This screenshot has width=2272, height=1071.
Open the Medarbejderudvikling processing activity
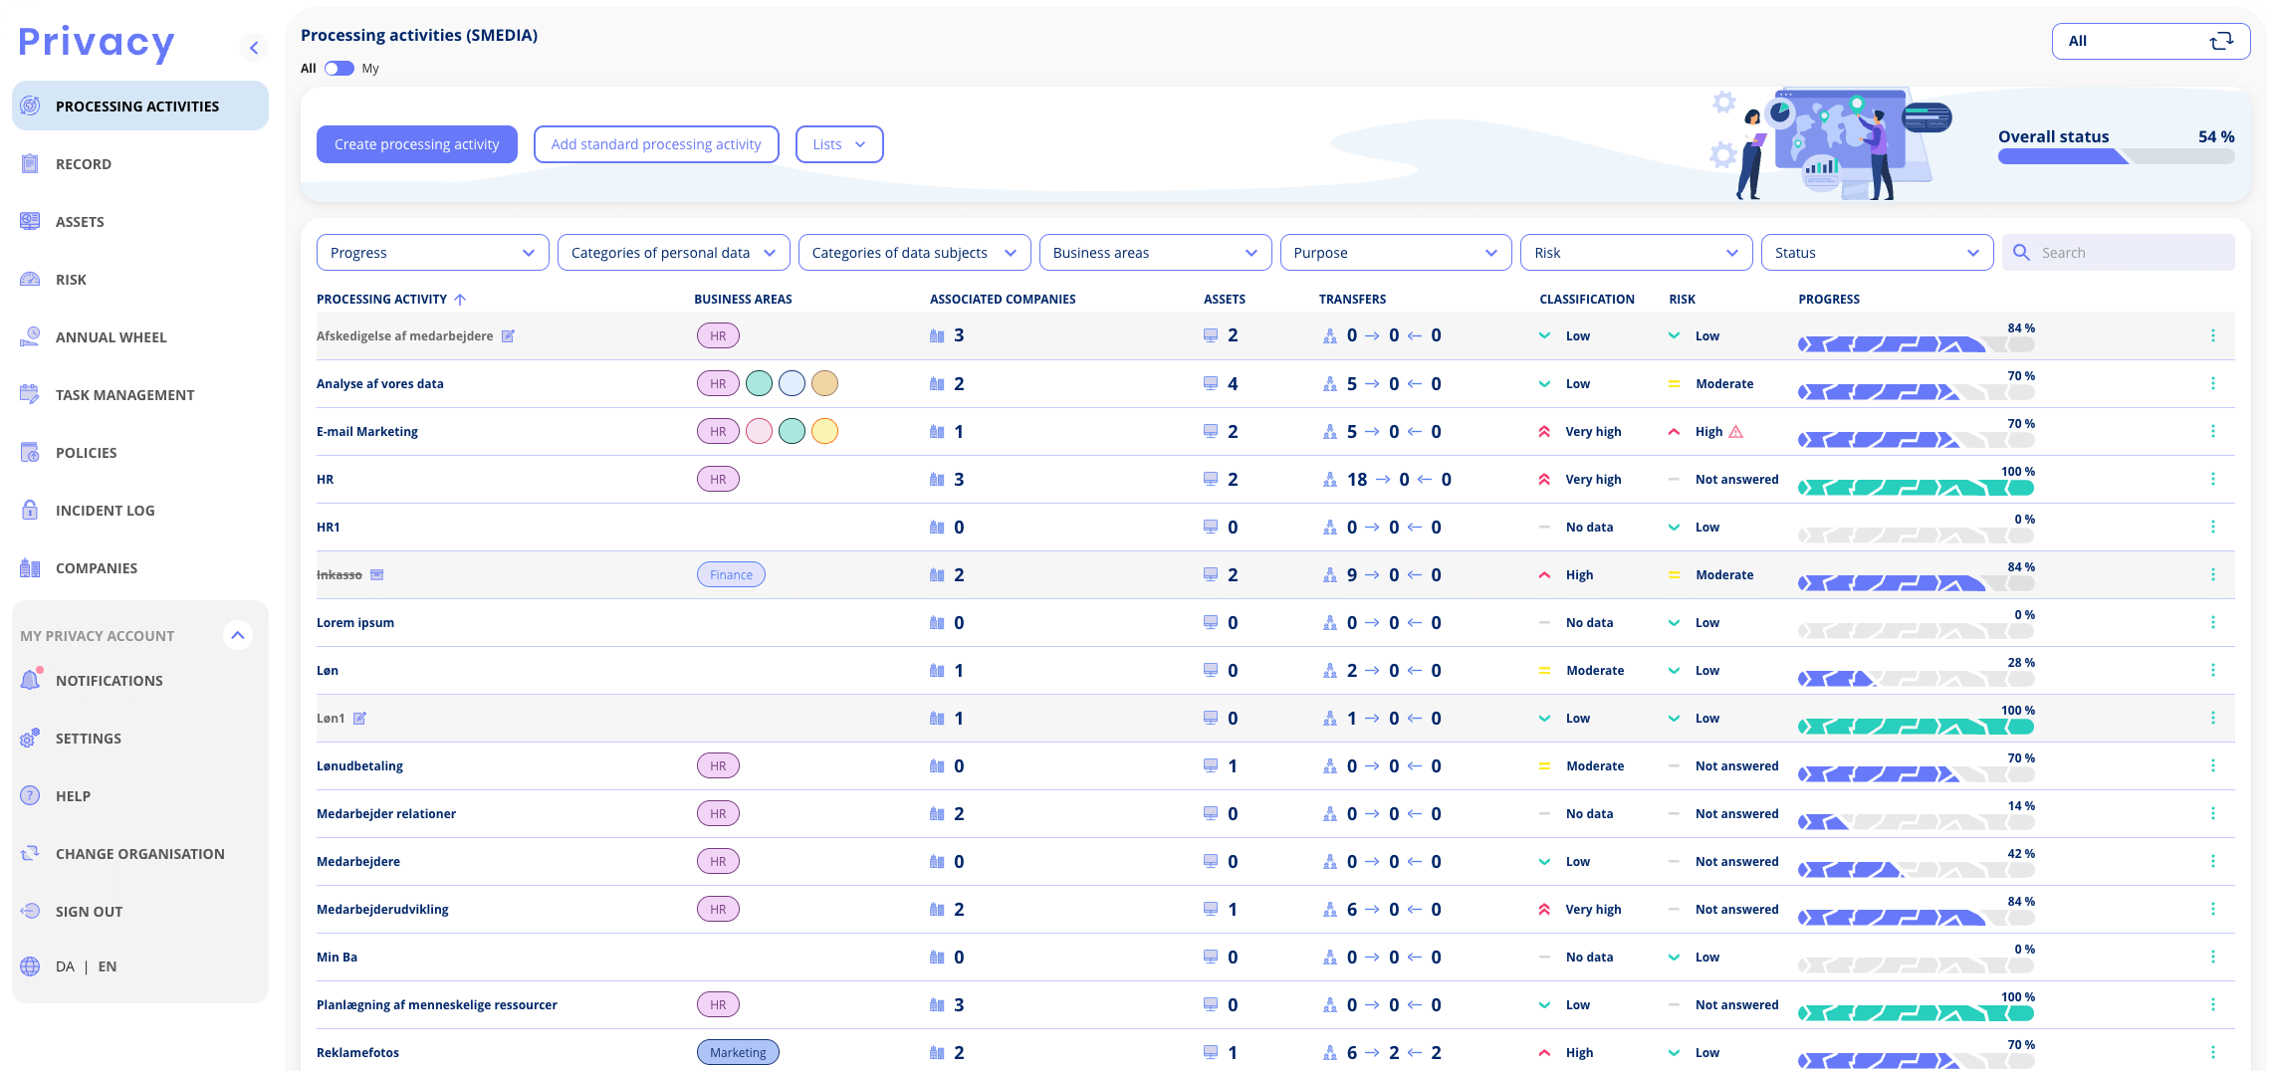tap(382, 910)
